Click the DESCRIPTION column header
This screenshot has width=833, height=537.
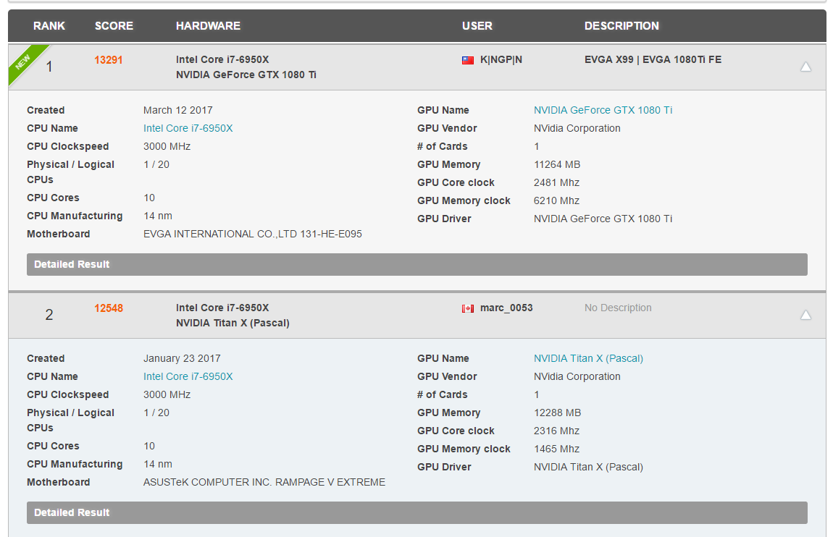coord(621,26)
